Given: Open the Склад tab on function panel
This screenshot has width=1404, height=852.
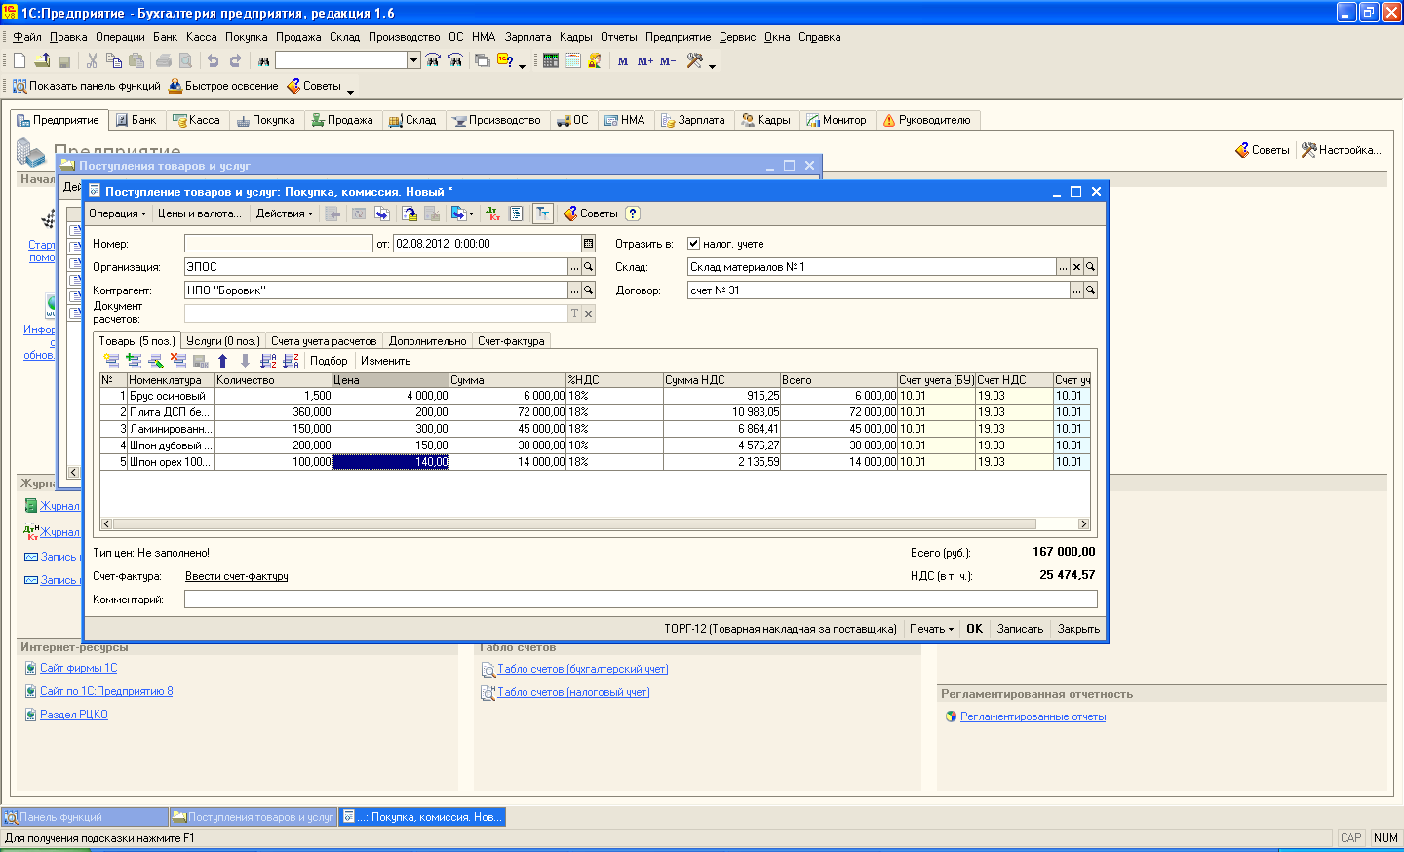Looking at the screenshot, I should pyautogui.click(x=412, y=120).
